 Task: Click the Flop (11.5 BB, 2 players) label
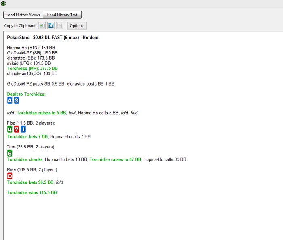[x=31, y=123]
